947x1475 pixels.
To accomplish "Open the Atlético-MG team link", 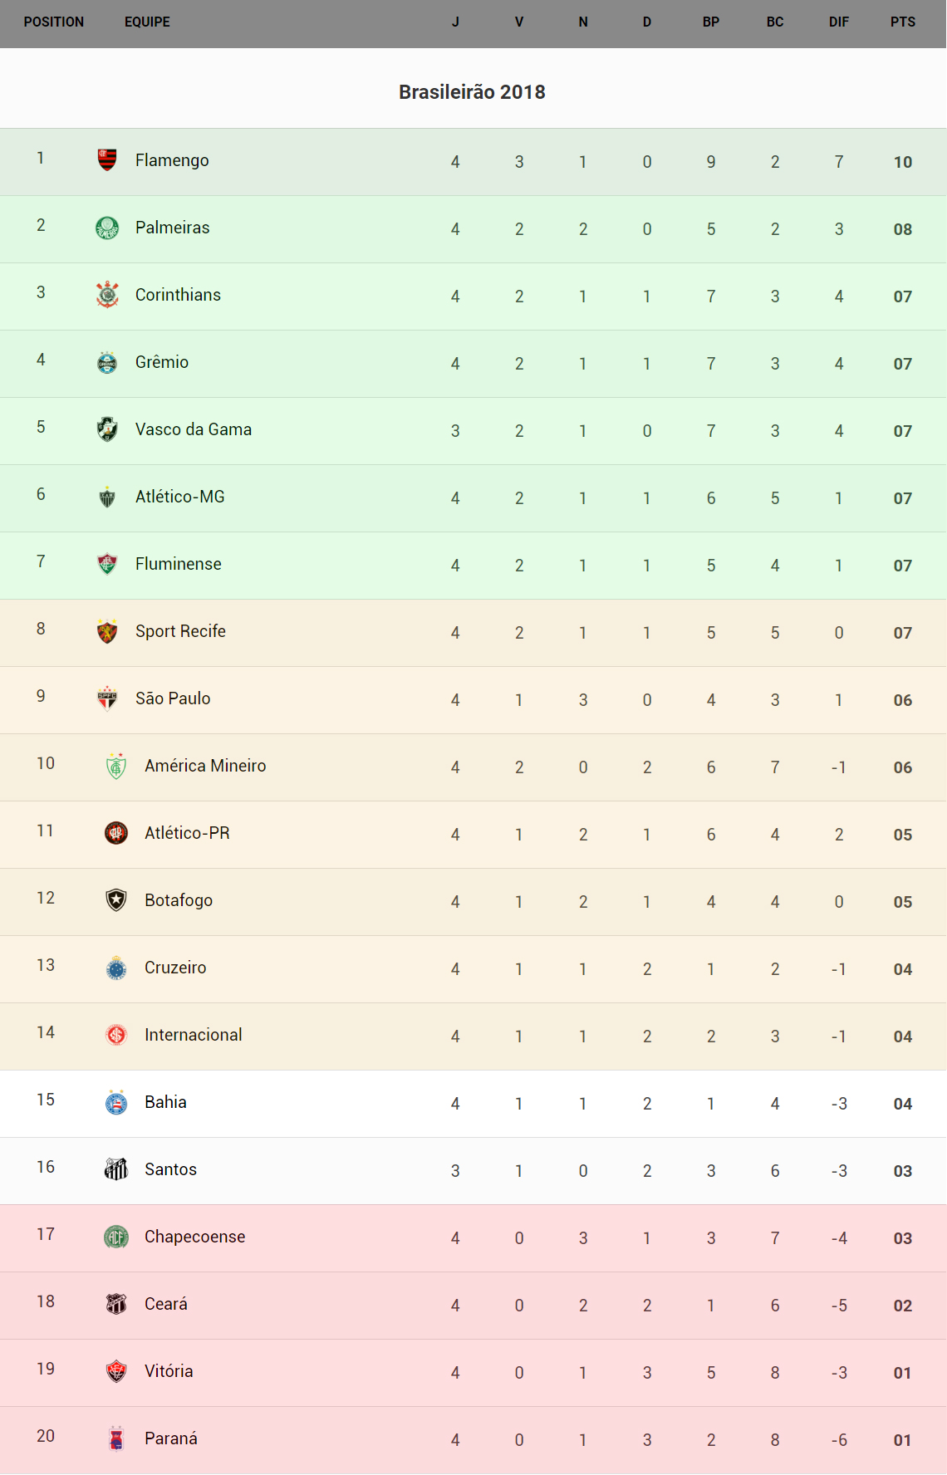I will 180,497.
